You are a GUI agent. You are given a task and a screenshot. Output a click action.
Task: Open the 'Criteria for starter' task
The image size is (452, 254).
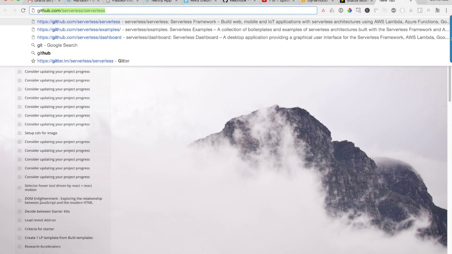pos(40,229)
